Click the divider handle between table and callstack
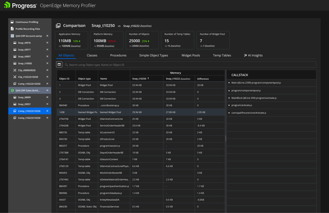 pos(226,138)
